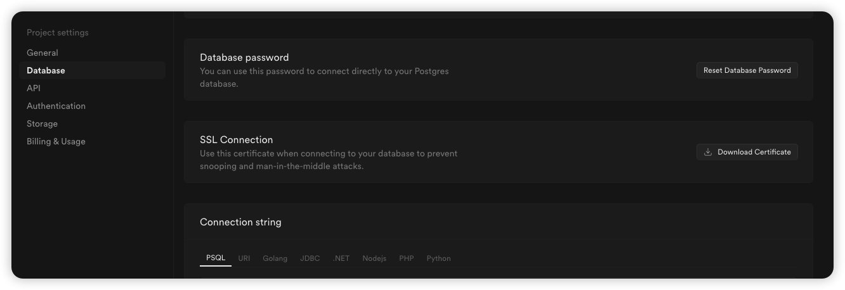Switch to the Nodejs tab
This screenshot has width=845, height=290.
tap(374, 258)
